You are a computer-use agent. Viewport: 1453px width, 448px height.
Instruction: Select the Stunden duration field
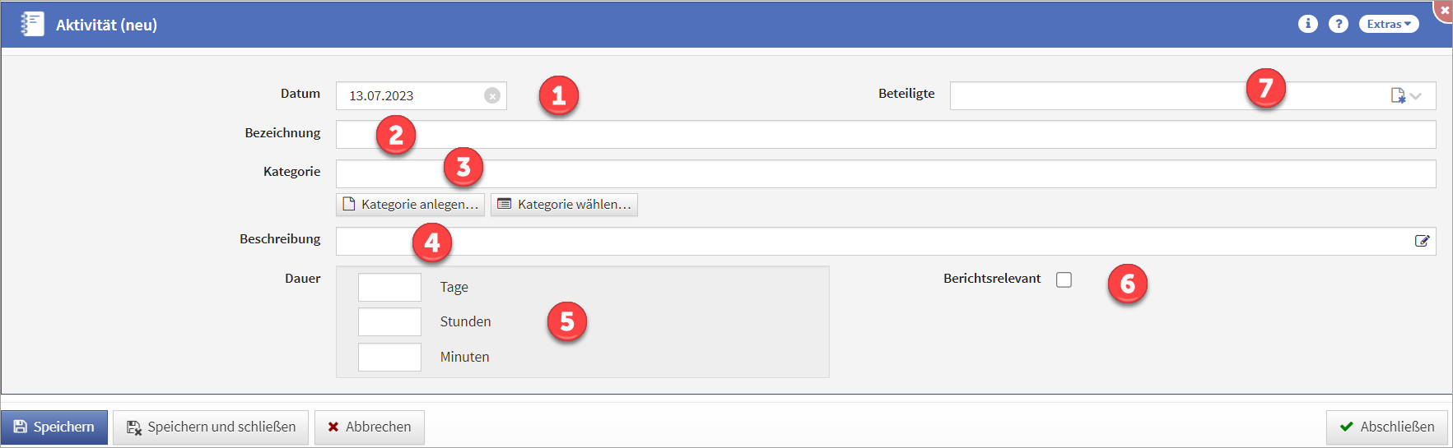(x=389, y=322)
